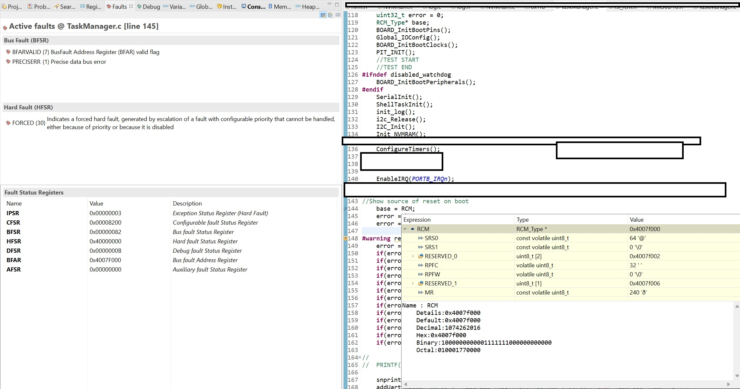Click the RPFC variable icon
Viewport: 740px width, 389px height.
(421, 265)
